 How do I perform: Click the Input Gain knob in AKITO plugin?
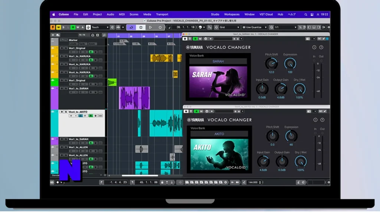point(263,161)
